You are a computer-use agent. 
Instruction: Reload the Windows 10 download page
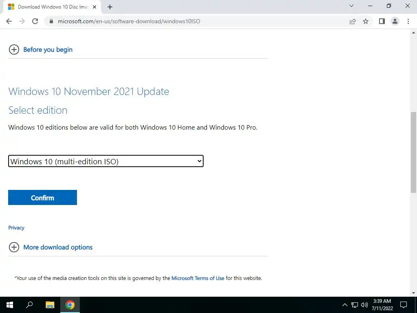35,21
